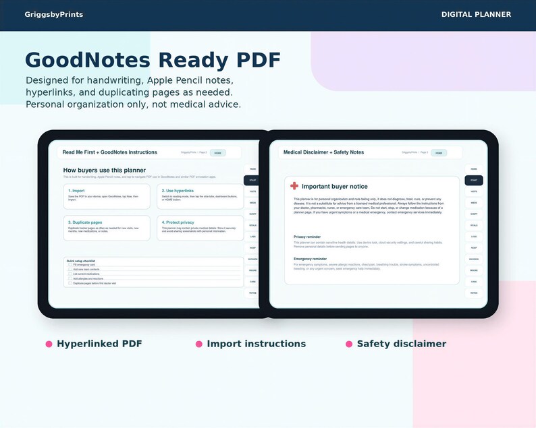Viewport: 536px width, 428px height.
Task: Click HOME button in Read Me First header
Action: click(218, 153)
